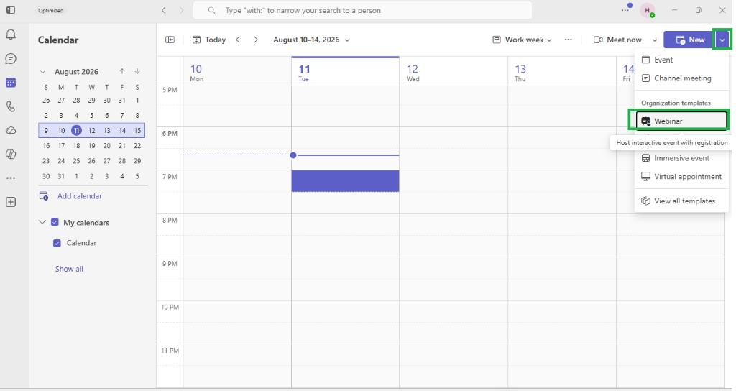This screenshot has width=736, height=391.
Task: Go to next week arrow
Action: tap(255, 40)
